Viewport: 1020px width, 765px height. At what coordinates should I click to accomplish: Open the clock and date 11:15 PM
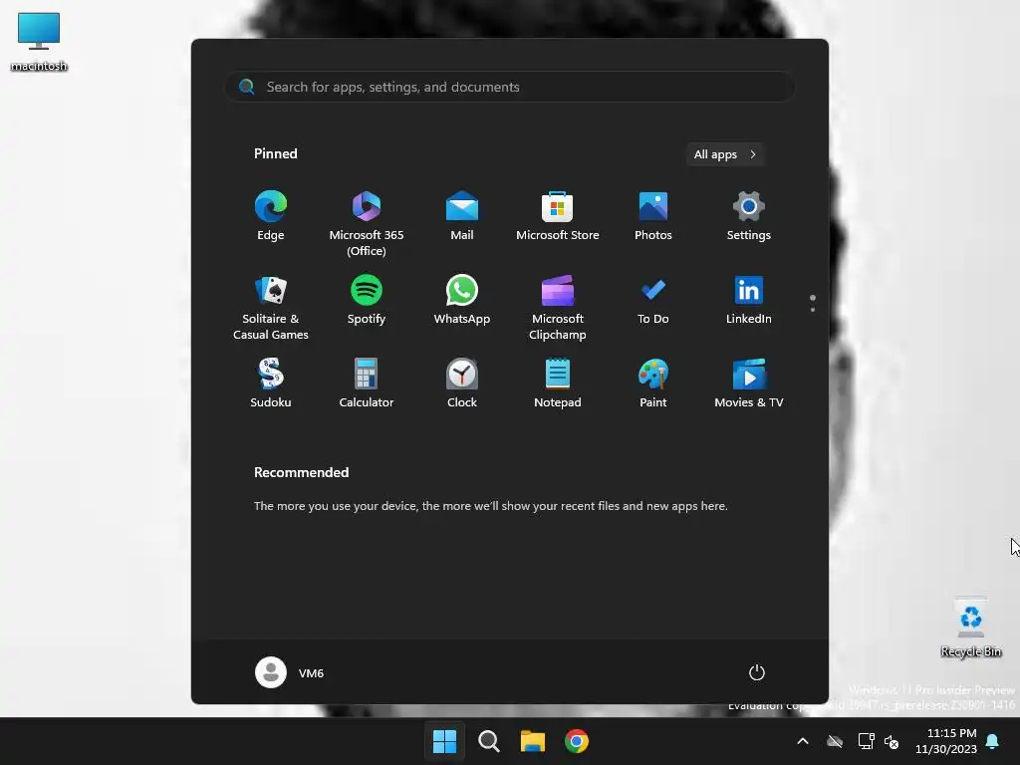pos(946,741)
